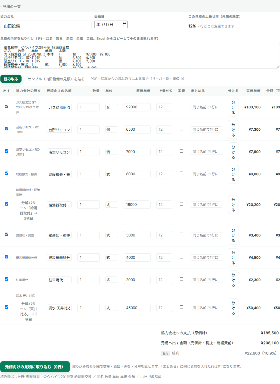Uncheck 出す for 台所リモコン row
This screenshot has height=384, width=280.
tap(7, 129)
